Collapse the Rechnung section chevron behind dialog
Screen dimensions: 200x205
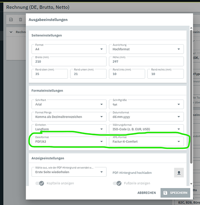point(11,32)
